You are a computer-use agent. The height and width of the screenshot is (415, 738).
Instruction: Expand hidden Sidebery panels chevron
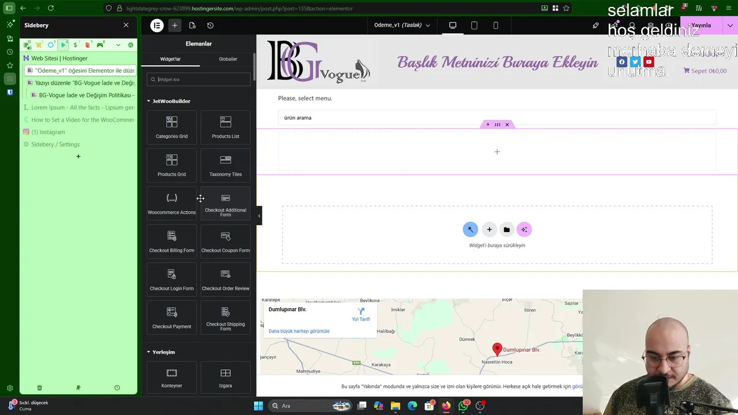118,45
